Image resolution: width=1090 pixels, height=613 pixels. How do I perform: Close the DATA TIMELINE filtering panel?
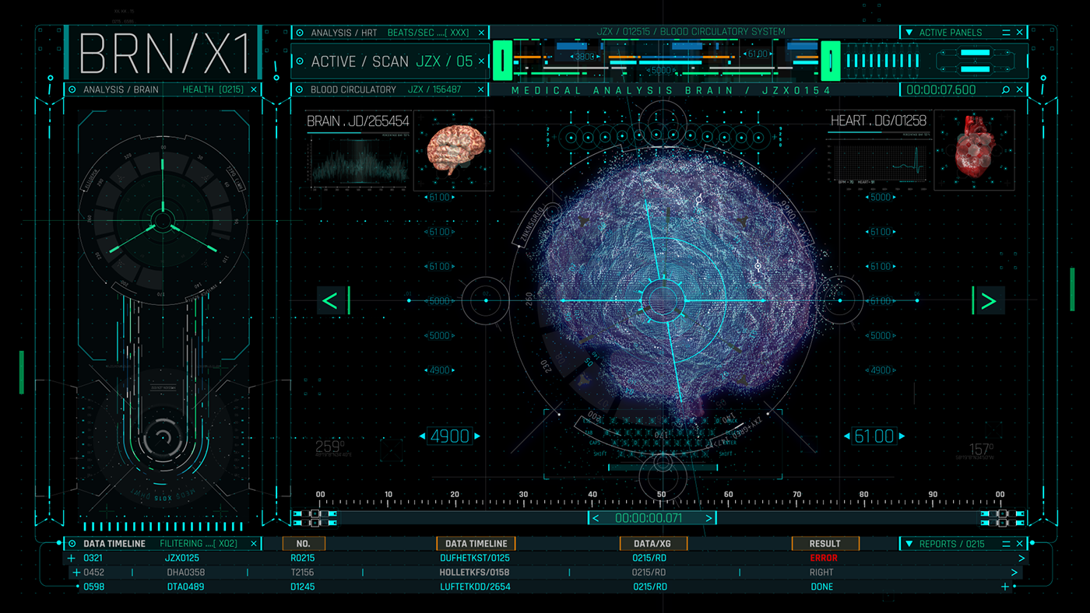pyautogui.click(x=254, y=544)
